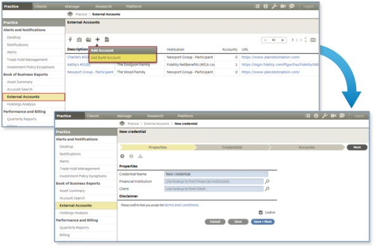Viewport: 374px width, 252px height.
Task: Click Logout in the New credential window
Action: (x=359, y=116)
